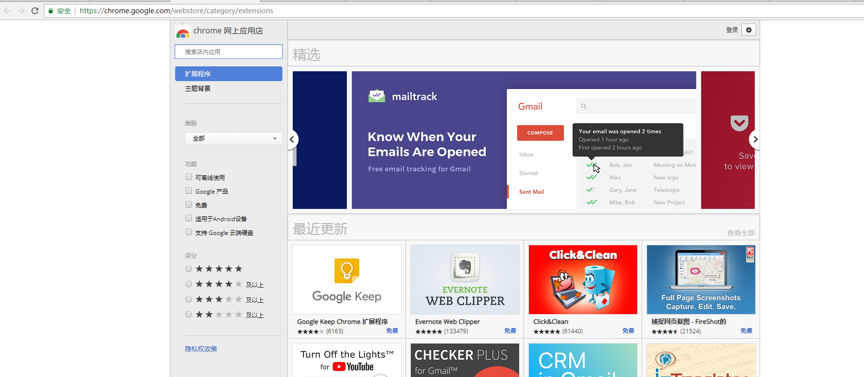
Task: Click the mailtrack envelope logo
Action: (x=377, y=96)
